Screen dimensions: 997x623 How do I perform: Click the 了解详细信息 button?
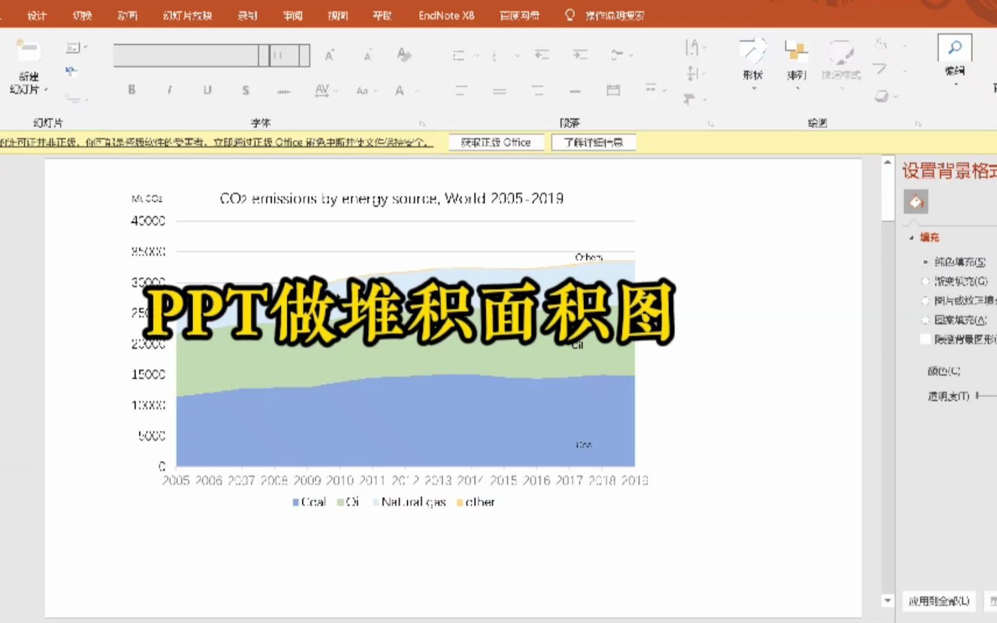(x=593, y=142)
